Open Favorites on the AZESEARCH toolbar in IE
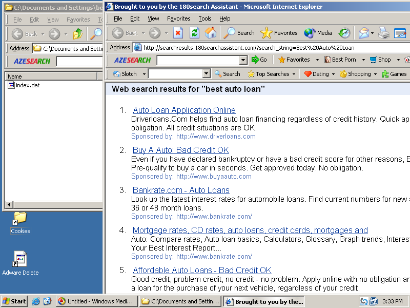Viewport: 410px width, 308px height. point(294,60)
